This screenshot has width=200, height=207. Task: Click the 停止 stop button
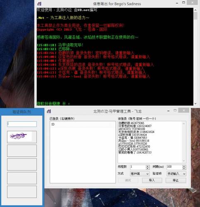click(176, 181)
